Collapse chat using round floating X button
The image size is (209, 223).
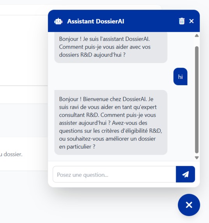click(189, 205)
